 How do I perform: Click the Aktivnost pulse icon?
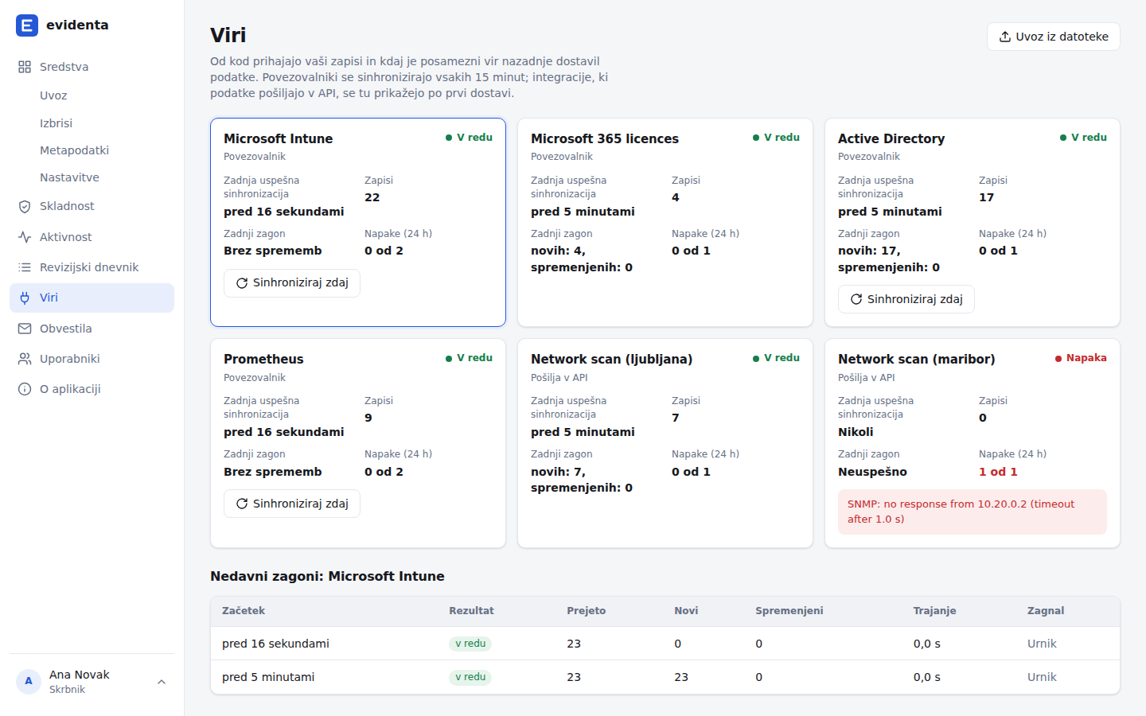tap(25, 237)
